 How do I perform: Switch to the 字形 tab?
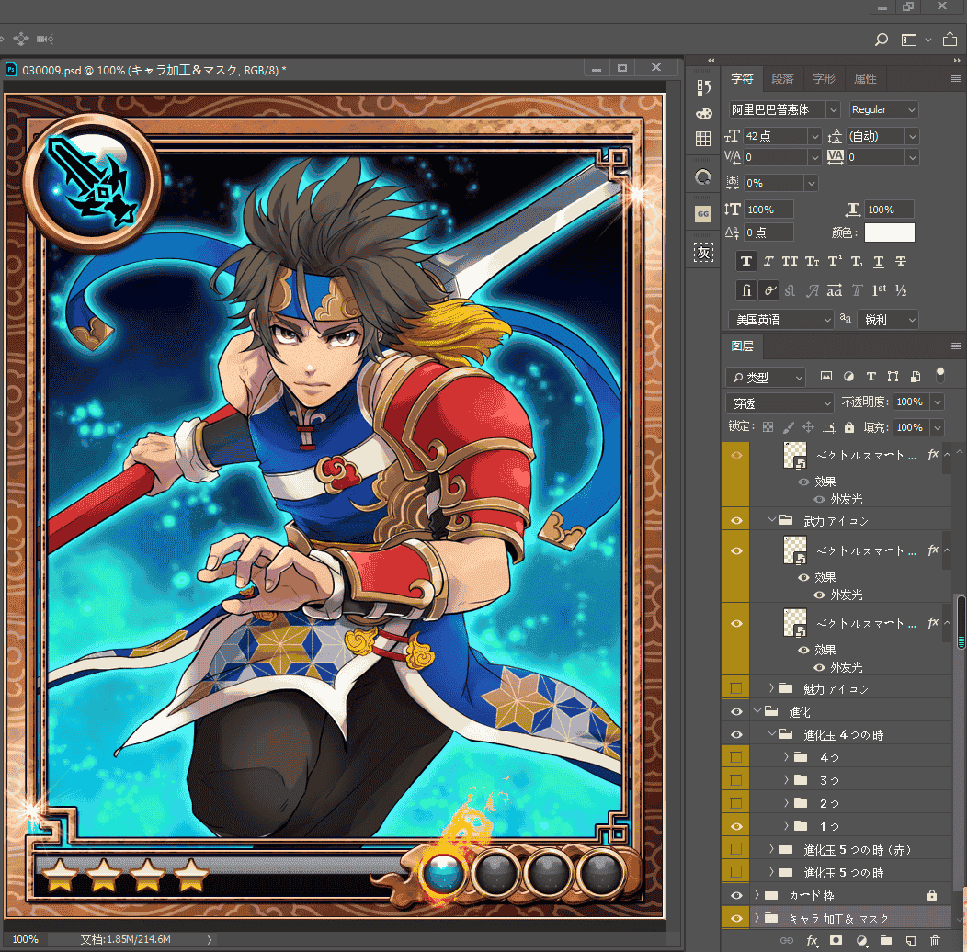click(x=824, y=79)
